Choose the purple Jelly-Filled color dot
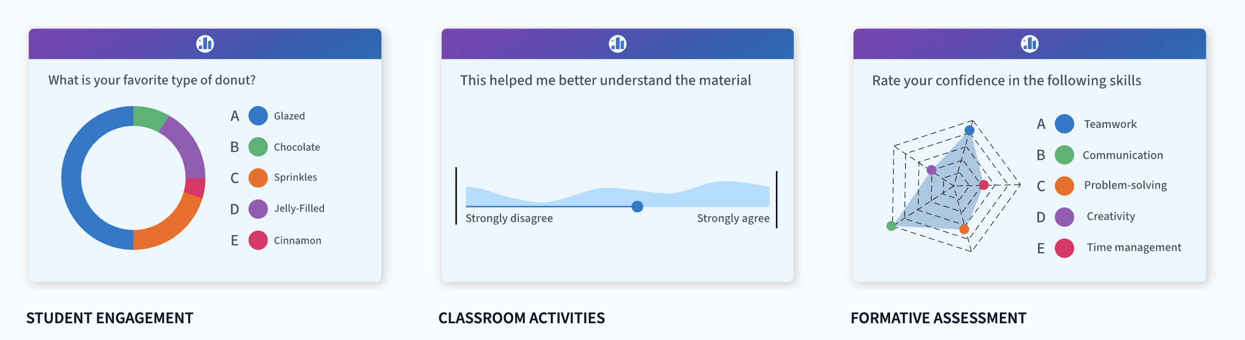1245x340 pixels. point(258,209)
